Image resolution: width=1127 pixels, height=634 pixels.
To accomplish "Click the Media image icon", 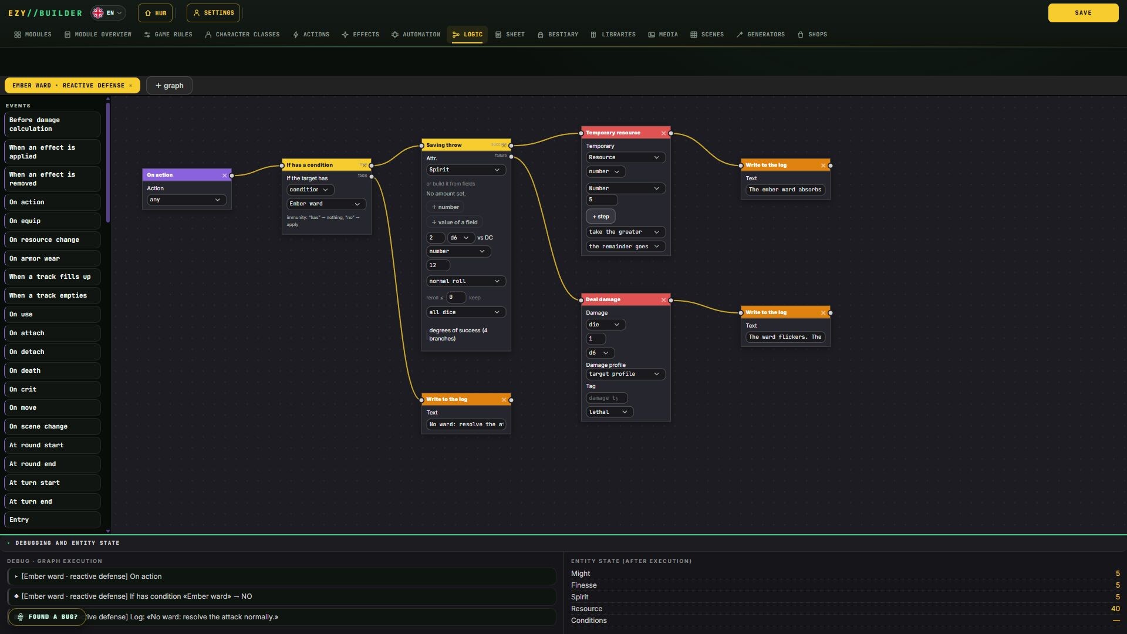I will tap(652, 35).
